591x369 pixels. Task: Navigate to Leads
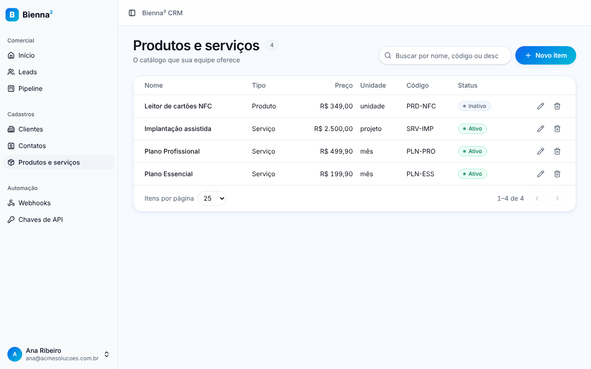tap(59, 72)
